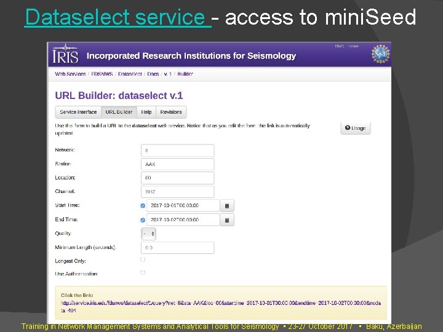
Task: Click the Network input field
Action: point(177,151)
